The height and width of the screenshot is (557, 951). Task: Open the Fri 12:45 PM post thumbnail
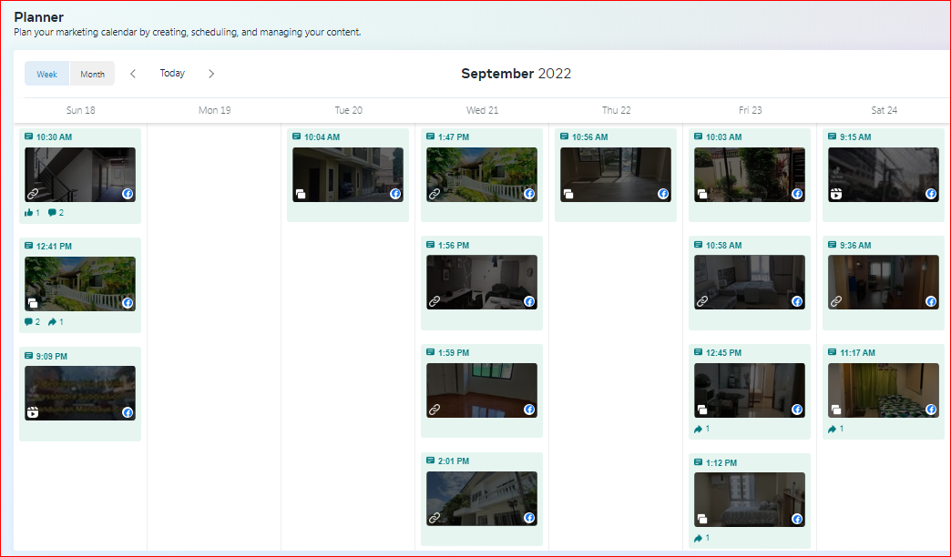(x=750, y=390)
